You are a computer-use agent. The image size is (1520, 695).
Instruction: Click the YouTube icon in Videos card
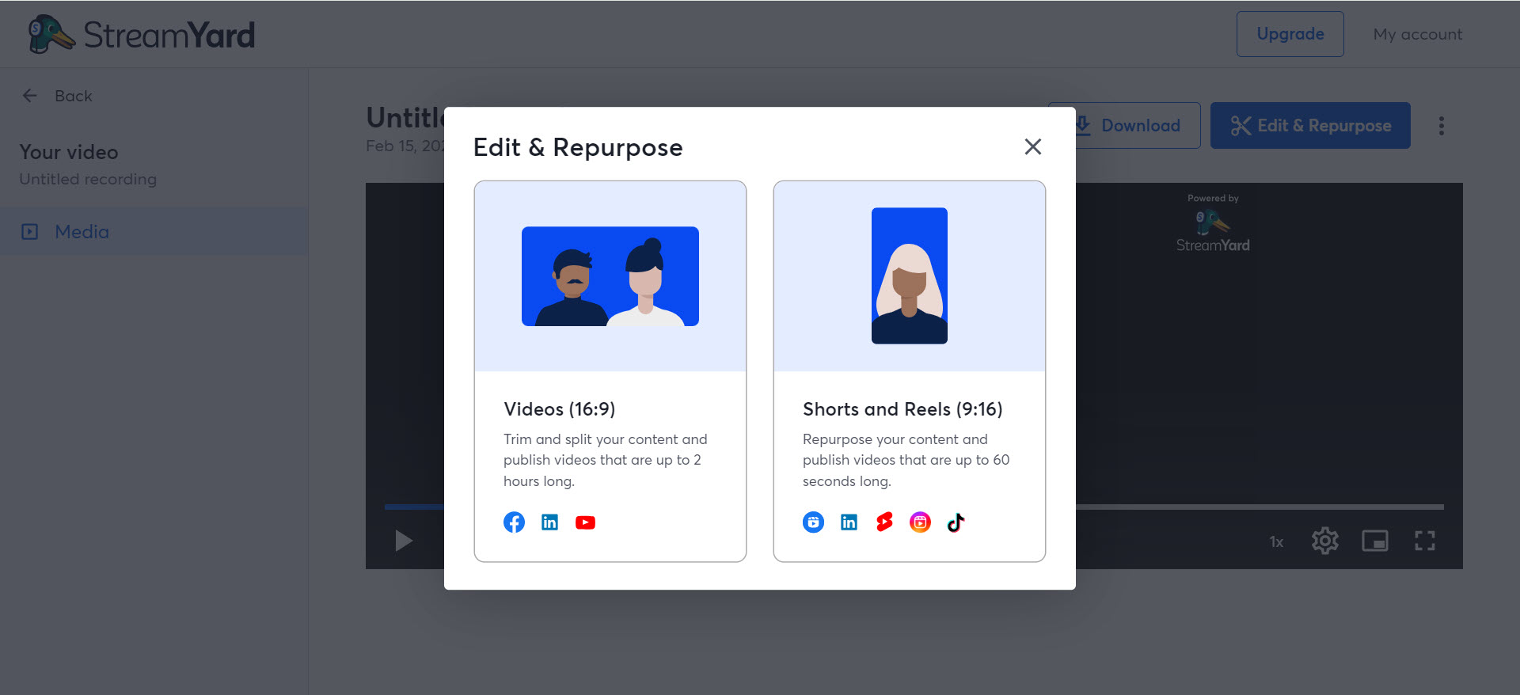point(585,522)
